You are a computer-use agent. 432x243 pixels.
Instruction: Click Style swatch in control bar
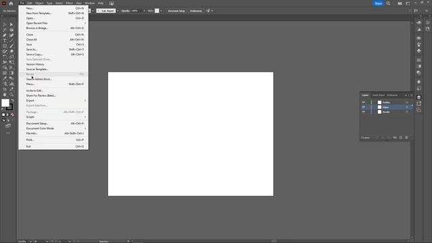pos(157,11)
